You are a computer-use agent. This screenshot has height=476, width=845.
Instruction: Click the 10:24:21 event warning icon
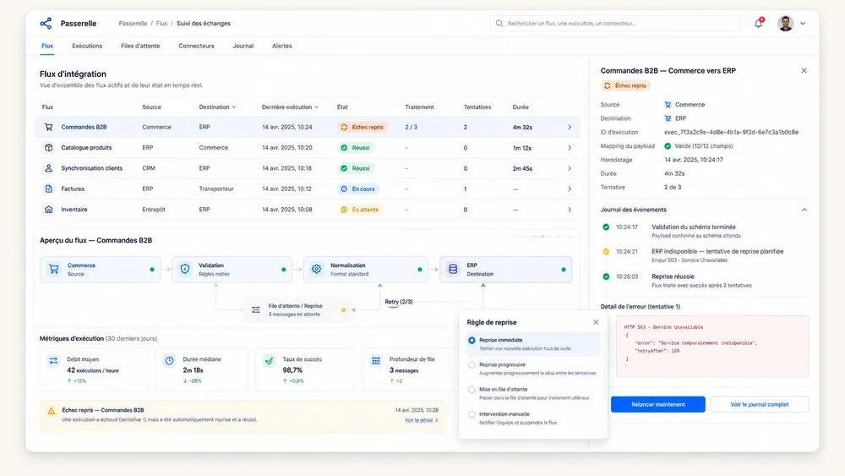coord(606,251)
